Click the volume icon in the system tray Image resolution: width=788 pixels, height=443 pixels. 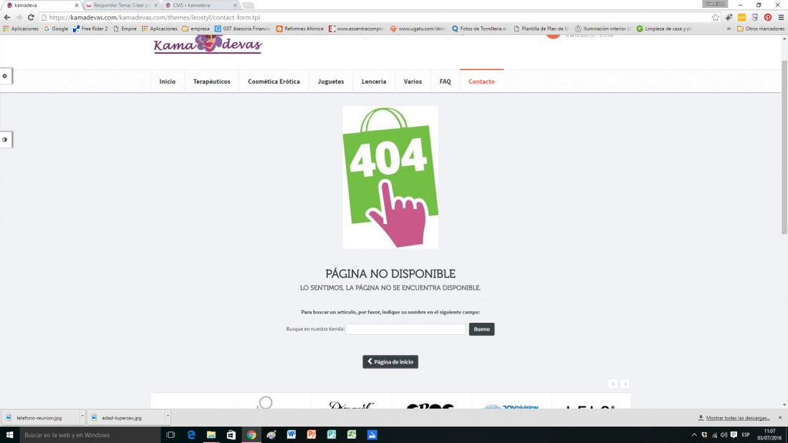click(x=724, y=435)
